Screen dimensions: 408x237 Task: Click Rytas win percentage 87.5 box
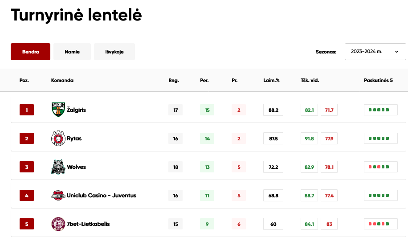[273, 139]
